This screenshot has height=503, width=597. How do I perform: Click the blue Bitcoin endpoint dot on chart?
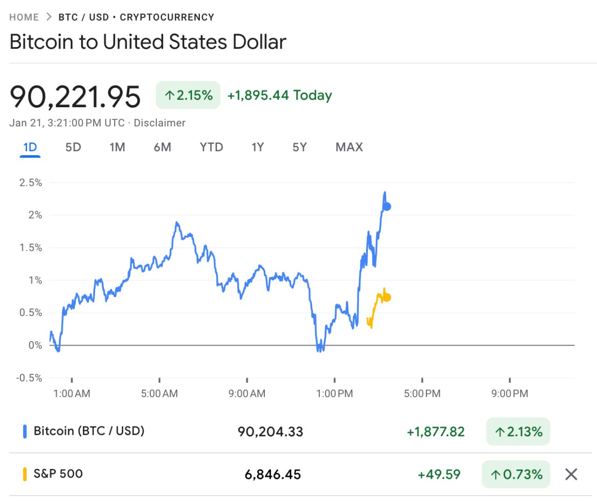coord(387,207)
